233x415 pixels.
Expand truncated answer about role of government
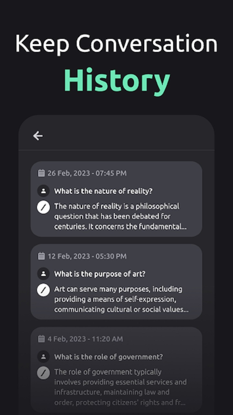(x=120, y=387)
